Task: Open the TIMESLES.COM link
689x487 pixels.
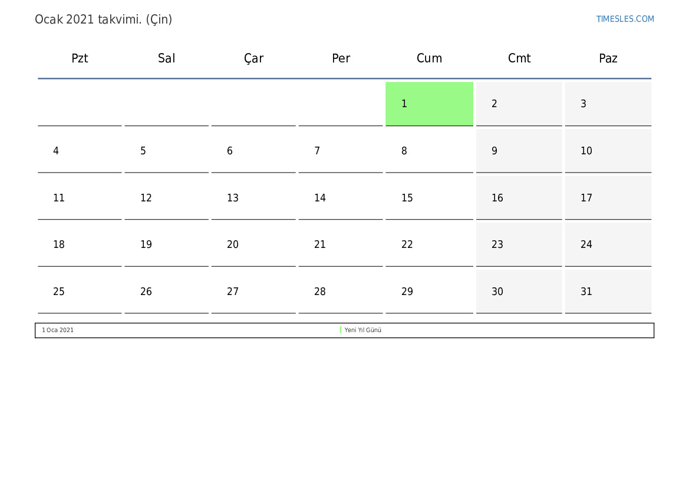Action: coord(625,19)
